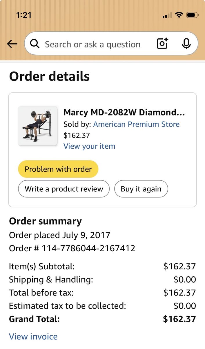The width and height of the screenshot is (205, 349).
Task: Open the "View invoice" link
Action: coord(33,336)
